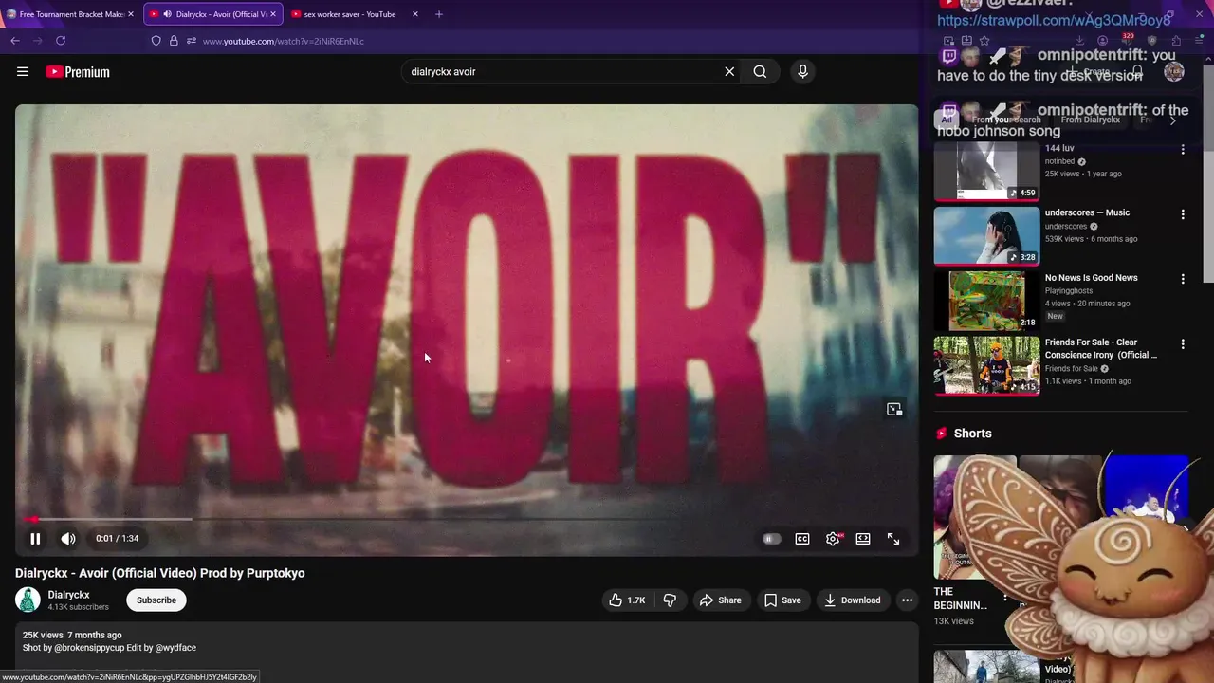Open the browser downloads panel
Screen dimensions: 1214x683
(x=1079, y=41)
